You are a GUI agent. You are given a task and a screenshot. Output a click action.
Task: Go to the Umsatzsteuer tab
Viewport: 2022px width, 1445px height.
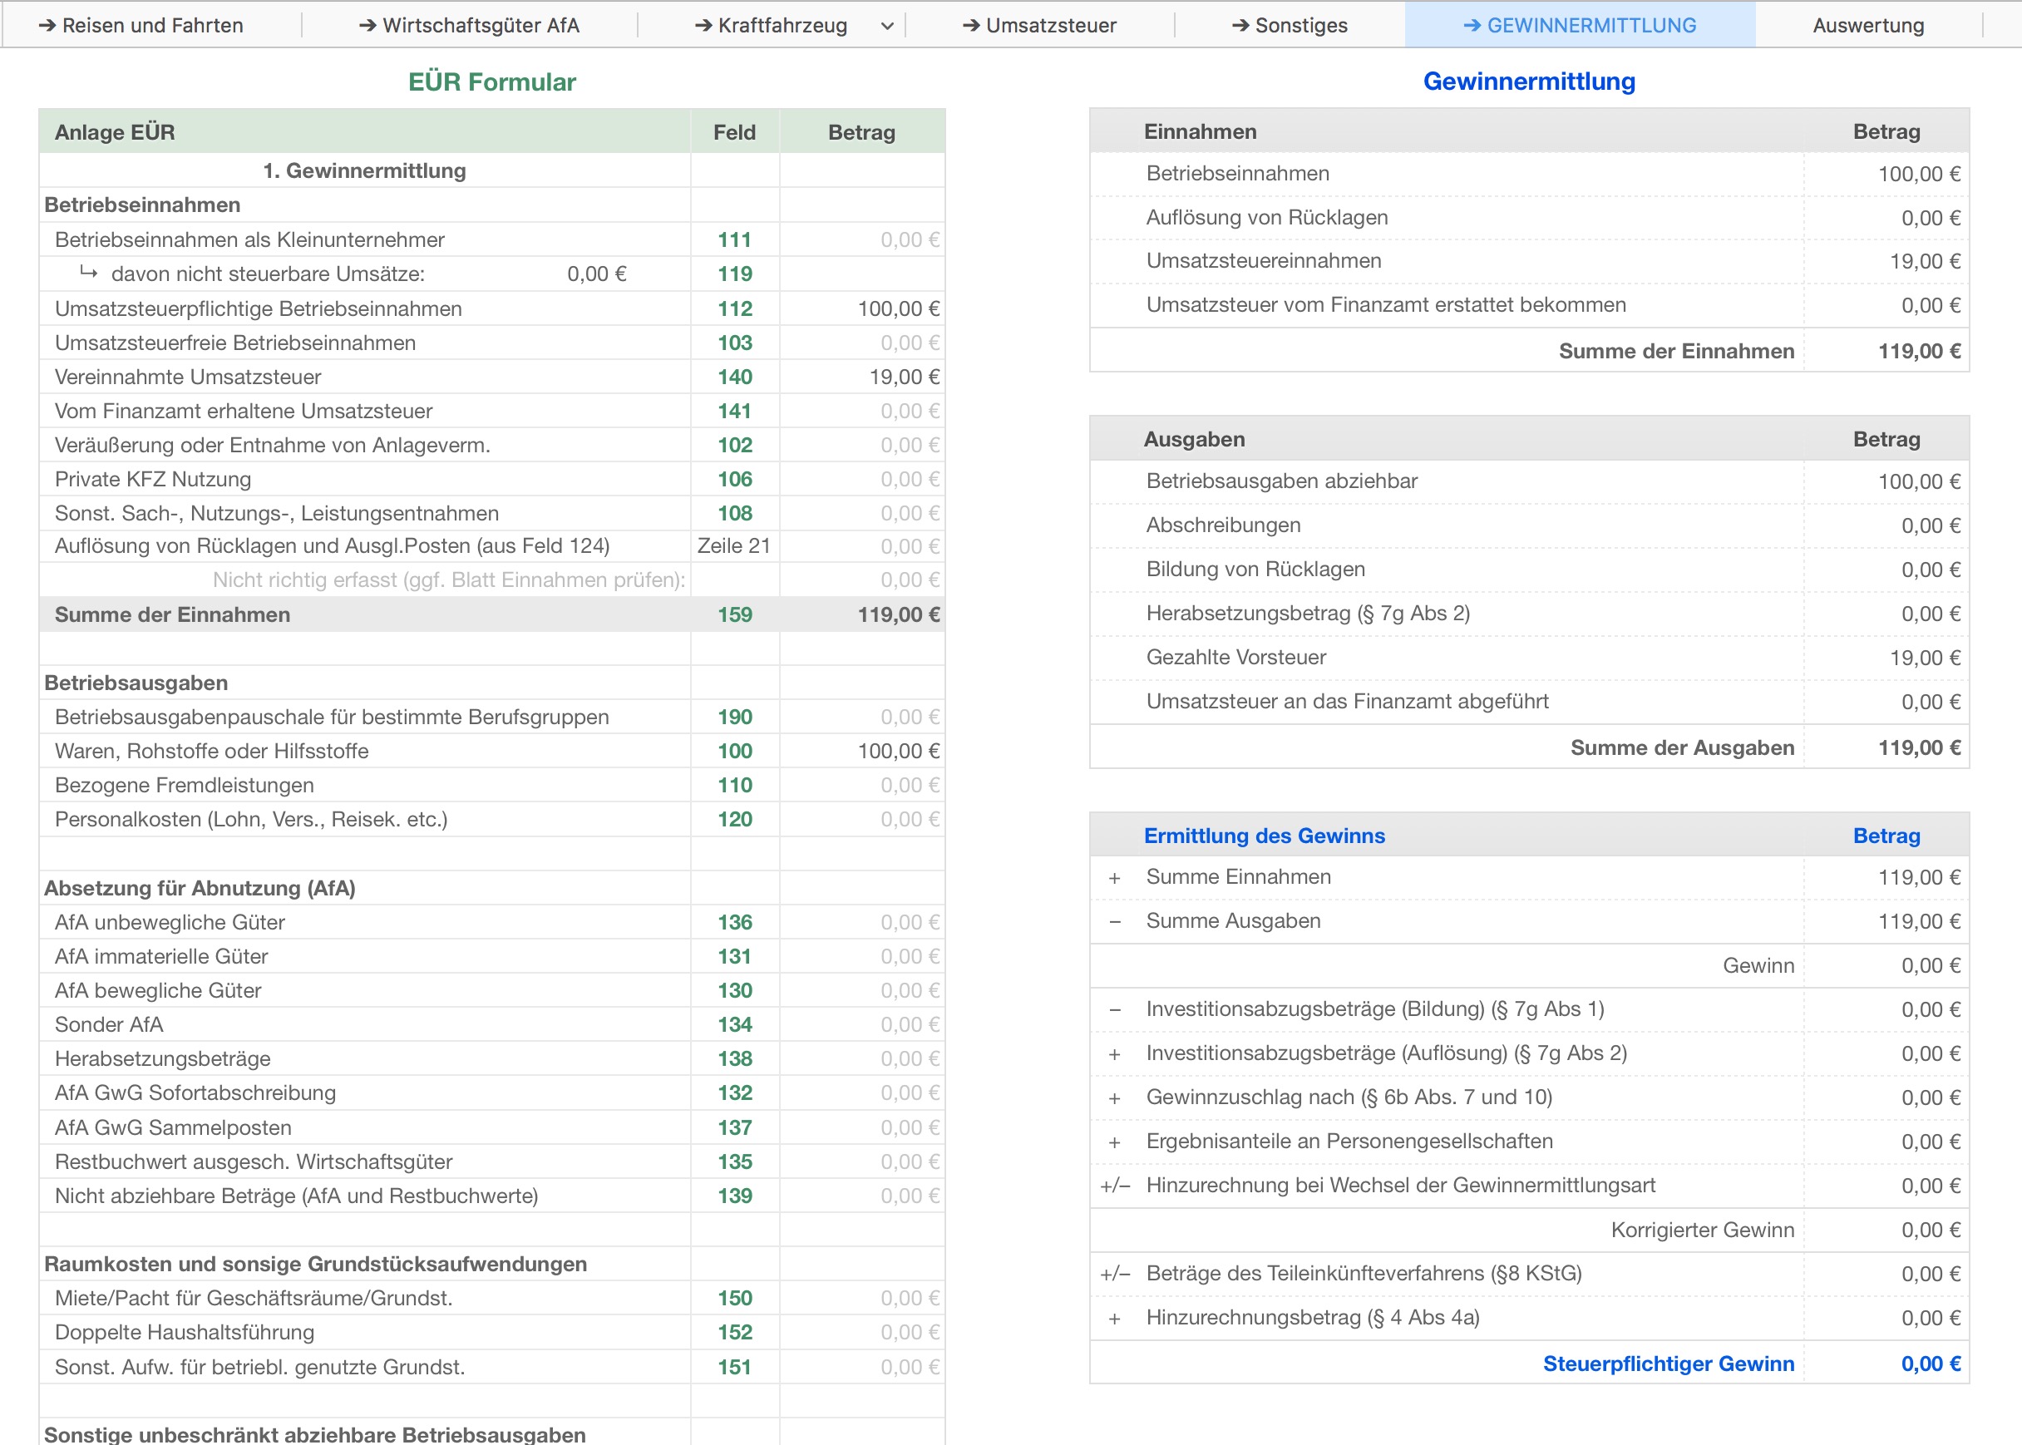click(1039, 25)
